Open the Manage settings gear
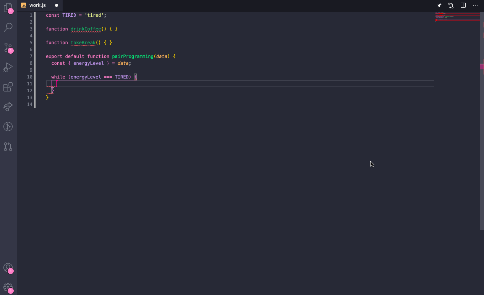Image resolution: width=484 pixels, height=295 pixels. (8, 288)
